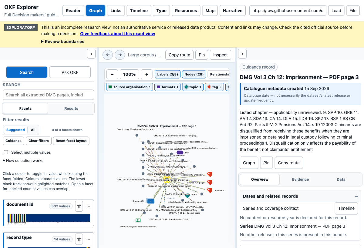Enable Select multiple values checkbox
Viewport: 364px width, 248px height.
[6, 152]
